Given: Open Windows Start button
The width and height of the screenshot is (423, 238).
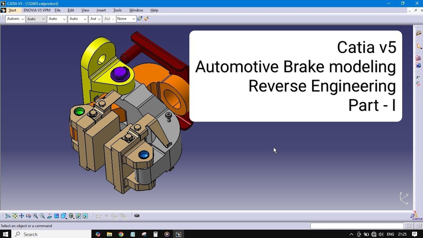Looking at the screenshot, I should [x=6, y=234].
